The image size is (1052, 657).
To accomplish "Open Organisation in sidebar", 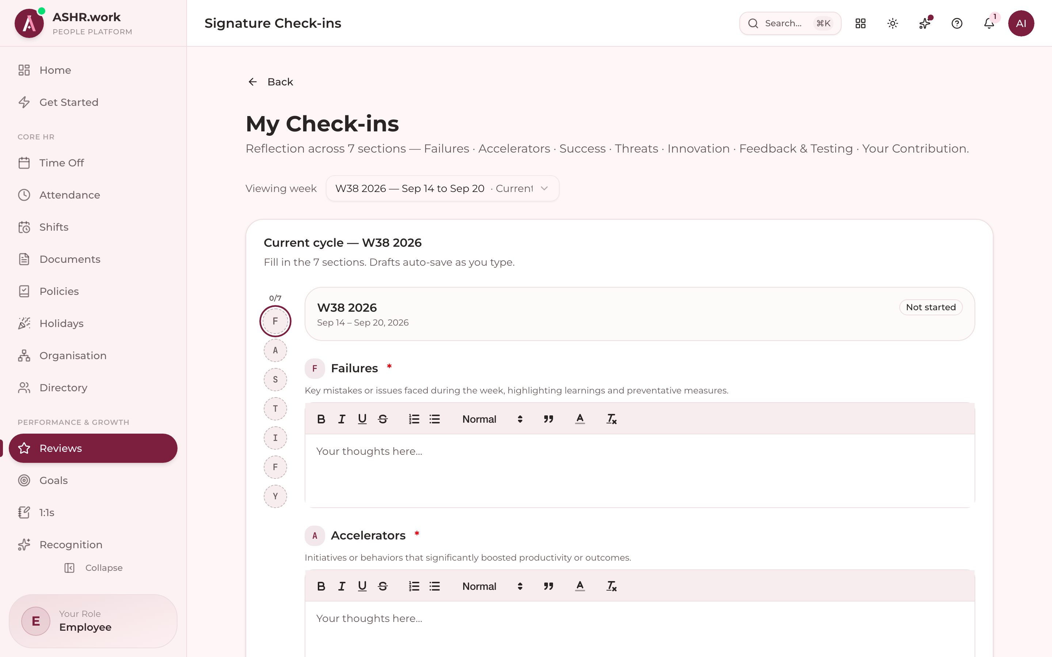I will 93,356.
